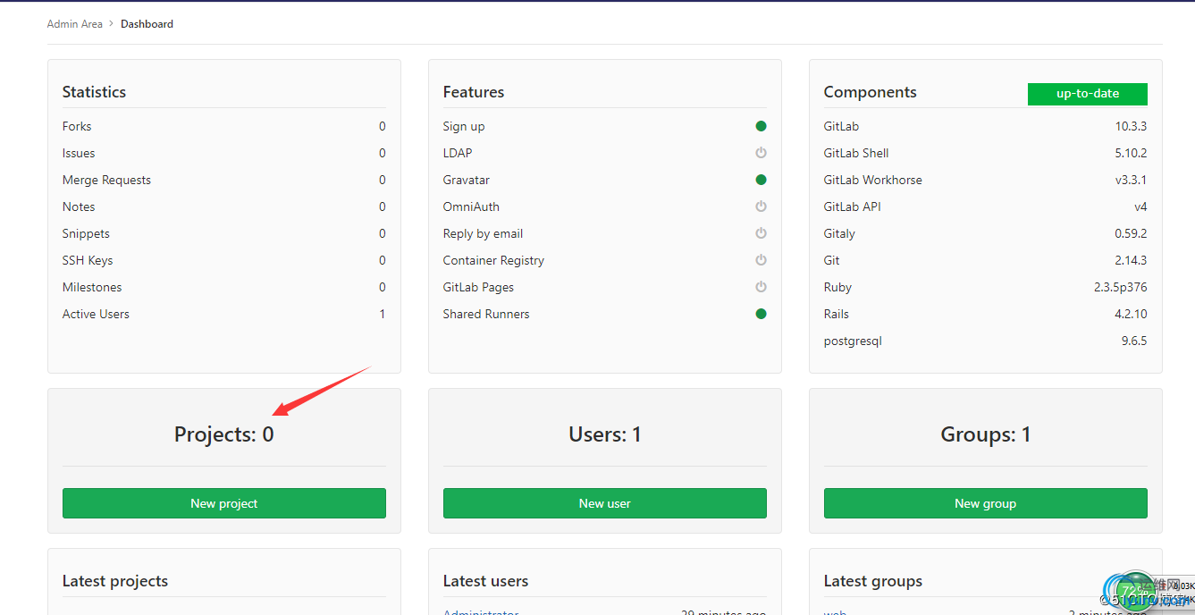Create a New project
The height and width of the screenshot is (615, 1195).
coord(224,503)
